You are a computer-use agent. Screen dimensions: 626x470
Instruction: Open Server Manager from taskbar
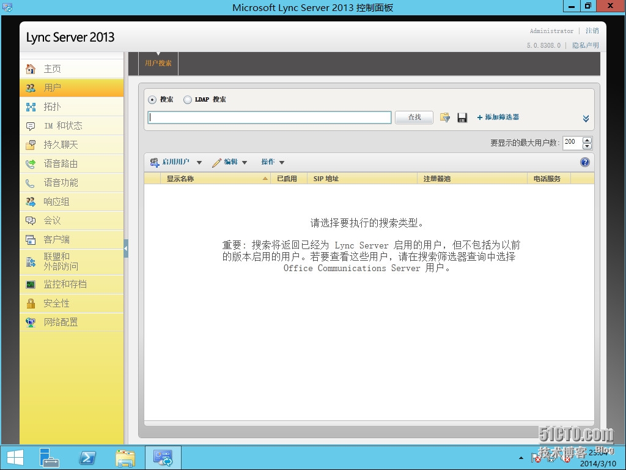click(49, 458)
